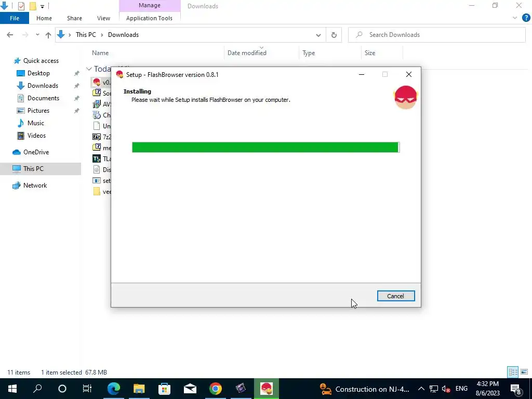
Task: Click the disc image file icon
Action: tap(97, 170)
